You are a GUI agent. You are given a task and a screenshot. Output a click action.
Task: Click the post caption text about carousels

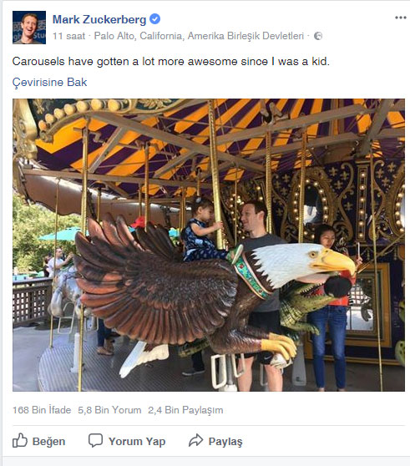point(171,62)
